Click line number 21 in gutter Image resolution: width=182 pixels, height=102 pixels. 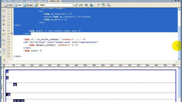[x=9, y=39]
